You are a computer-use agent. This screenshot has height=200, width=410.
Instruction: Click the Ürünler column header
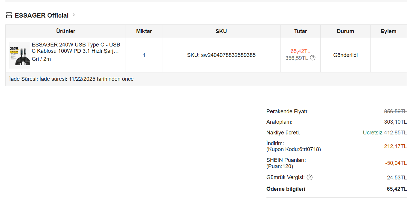pos(66,31)
